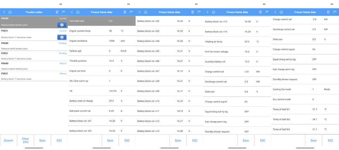Select the Cooling fan mode row
This screenshot has width=339, height=150.
[305, 89]
